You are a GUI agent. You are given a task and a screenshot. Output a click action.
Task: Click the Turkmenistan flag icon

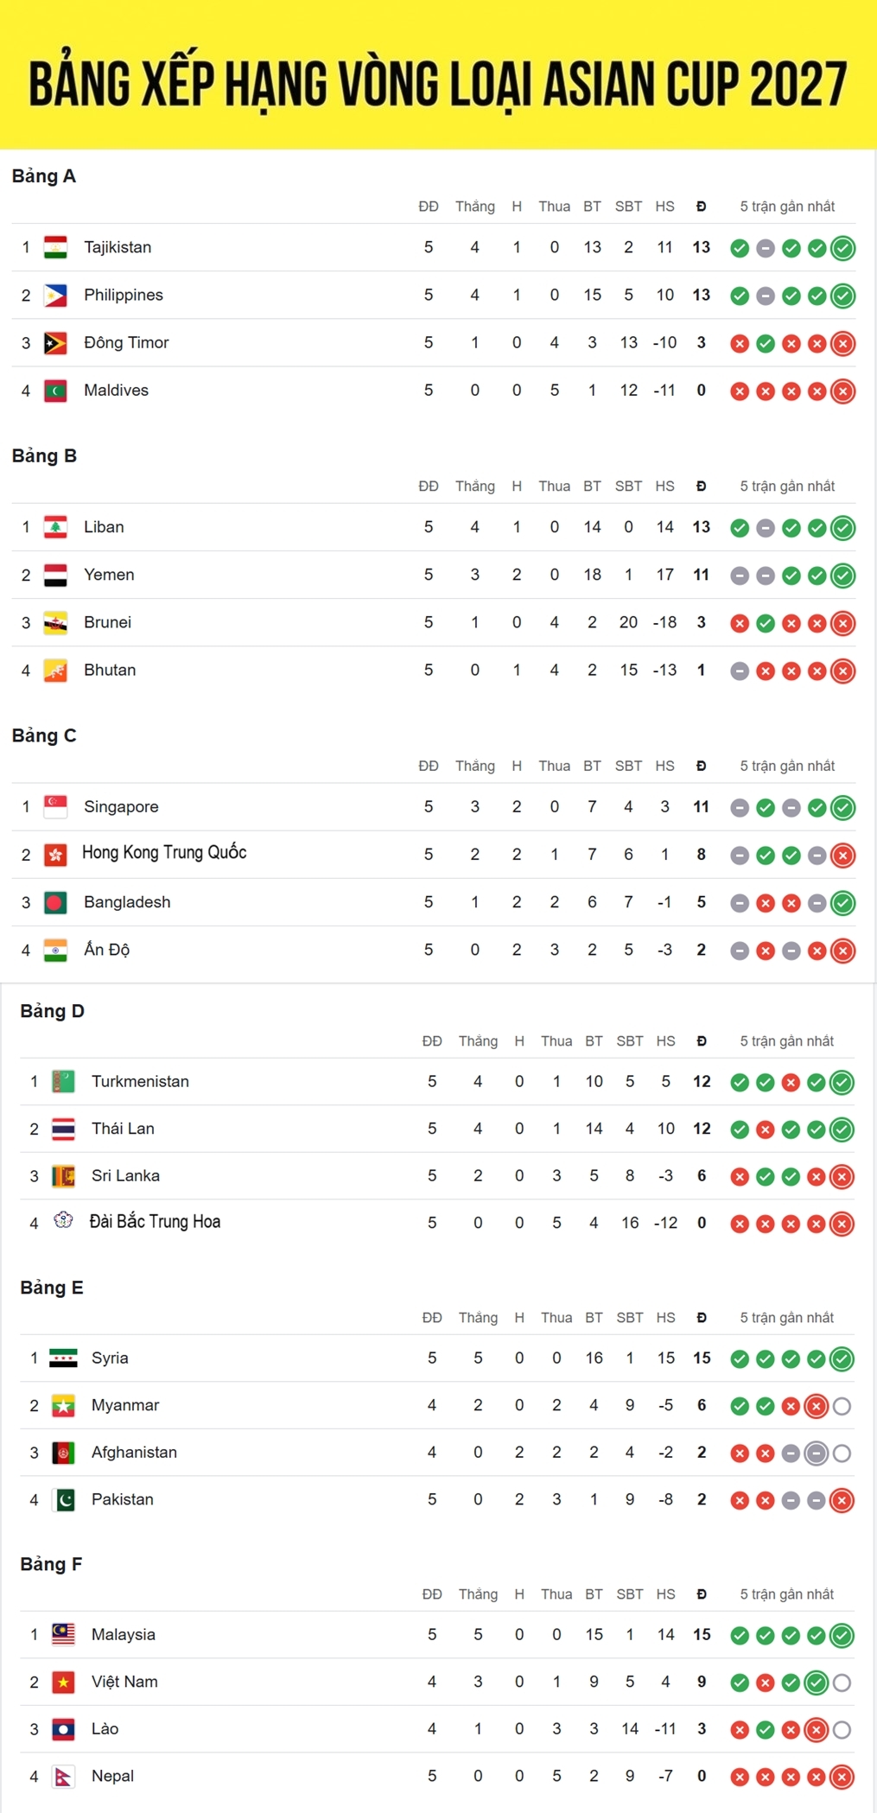pos(63,1082)
